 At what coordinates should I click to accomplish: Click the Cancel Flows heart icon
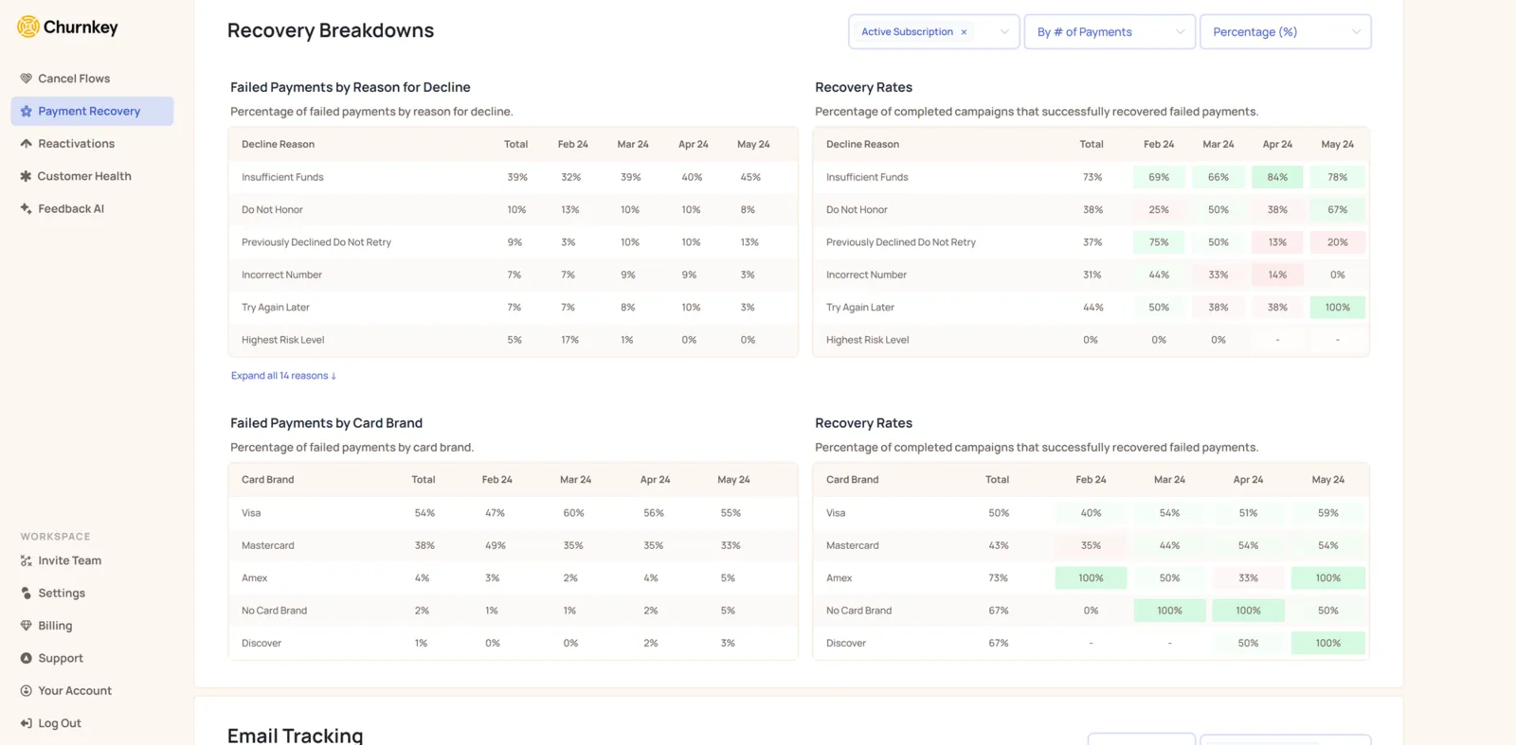[26, 79]
